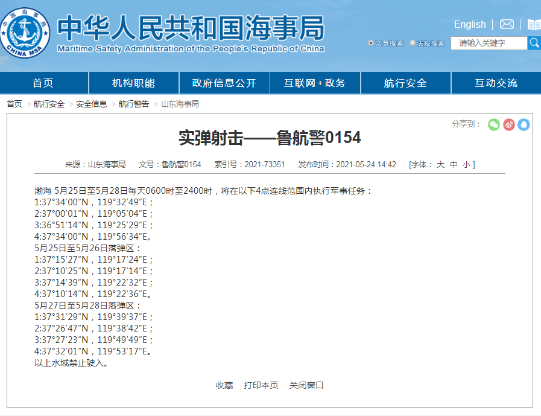Switch site to English
This screenshot has width=541, height=416.
point(470,25)
